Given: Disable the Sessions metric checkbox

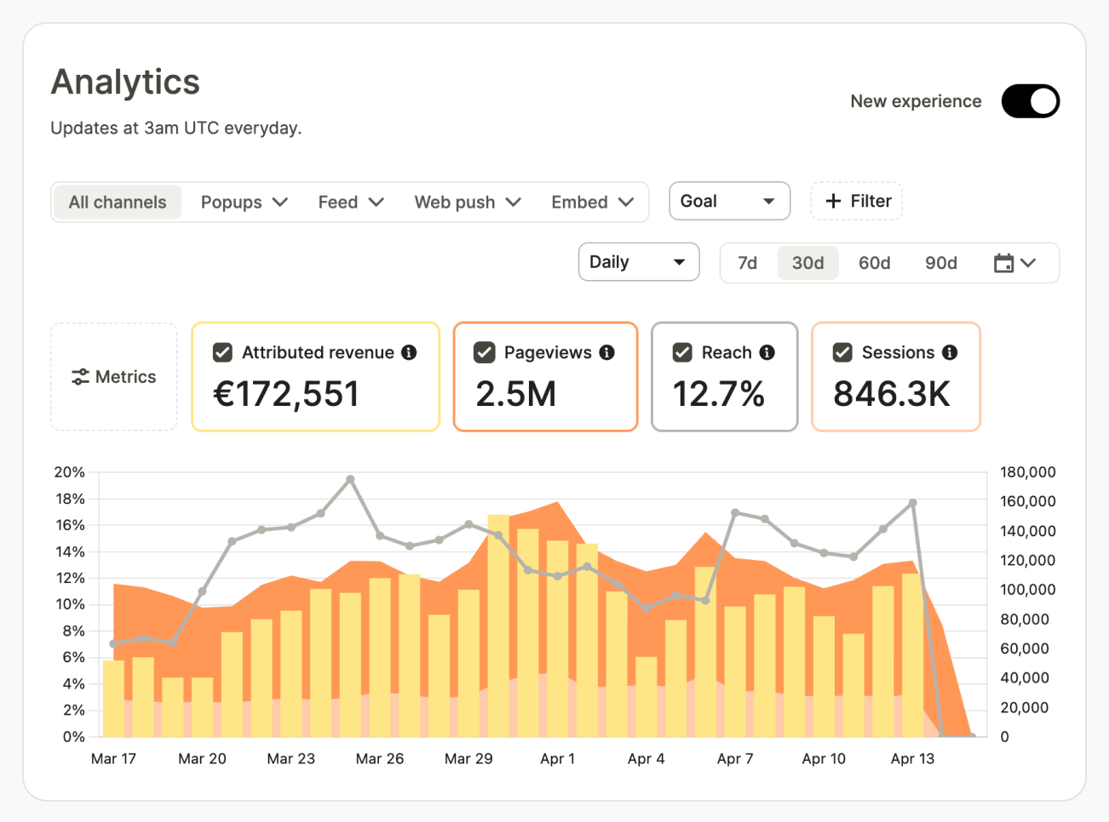Looking at the screenshot, I should click(842, 352).
